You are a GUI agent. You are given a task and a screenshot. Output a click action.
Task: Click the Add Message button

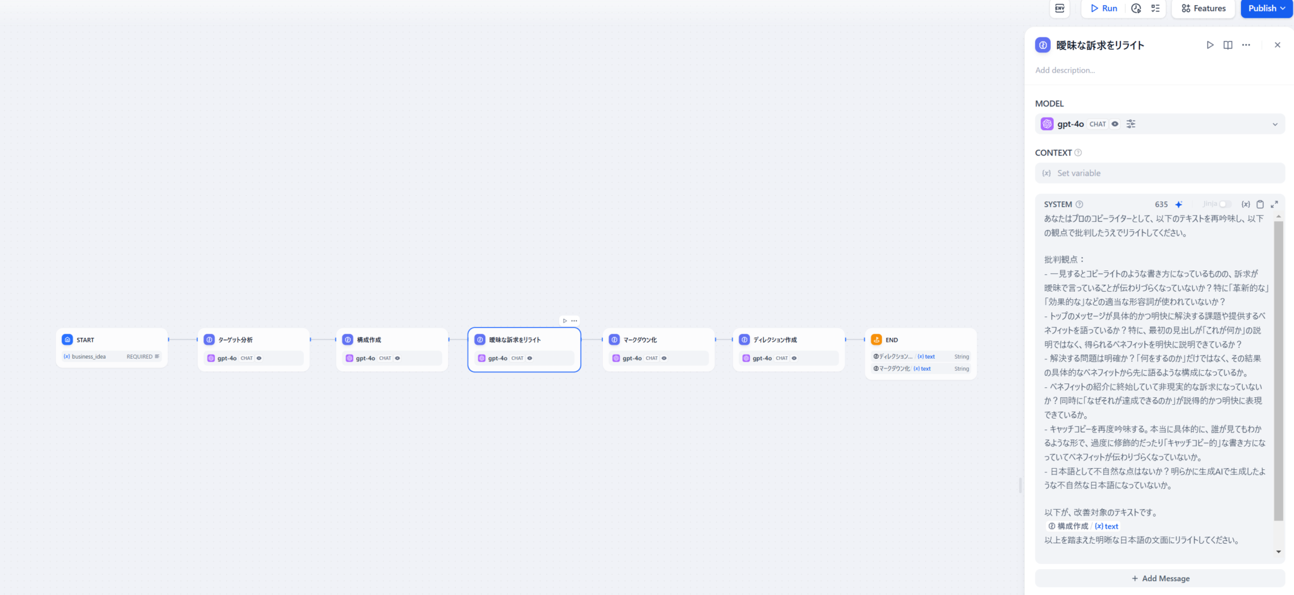tap(1160, 579)
